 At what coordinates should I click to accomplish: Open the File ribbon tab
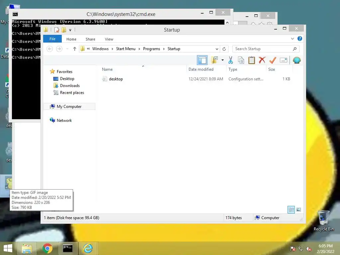point(52,39)
